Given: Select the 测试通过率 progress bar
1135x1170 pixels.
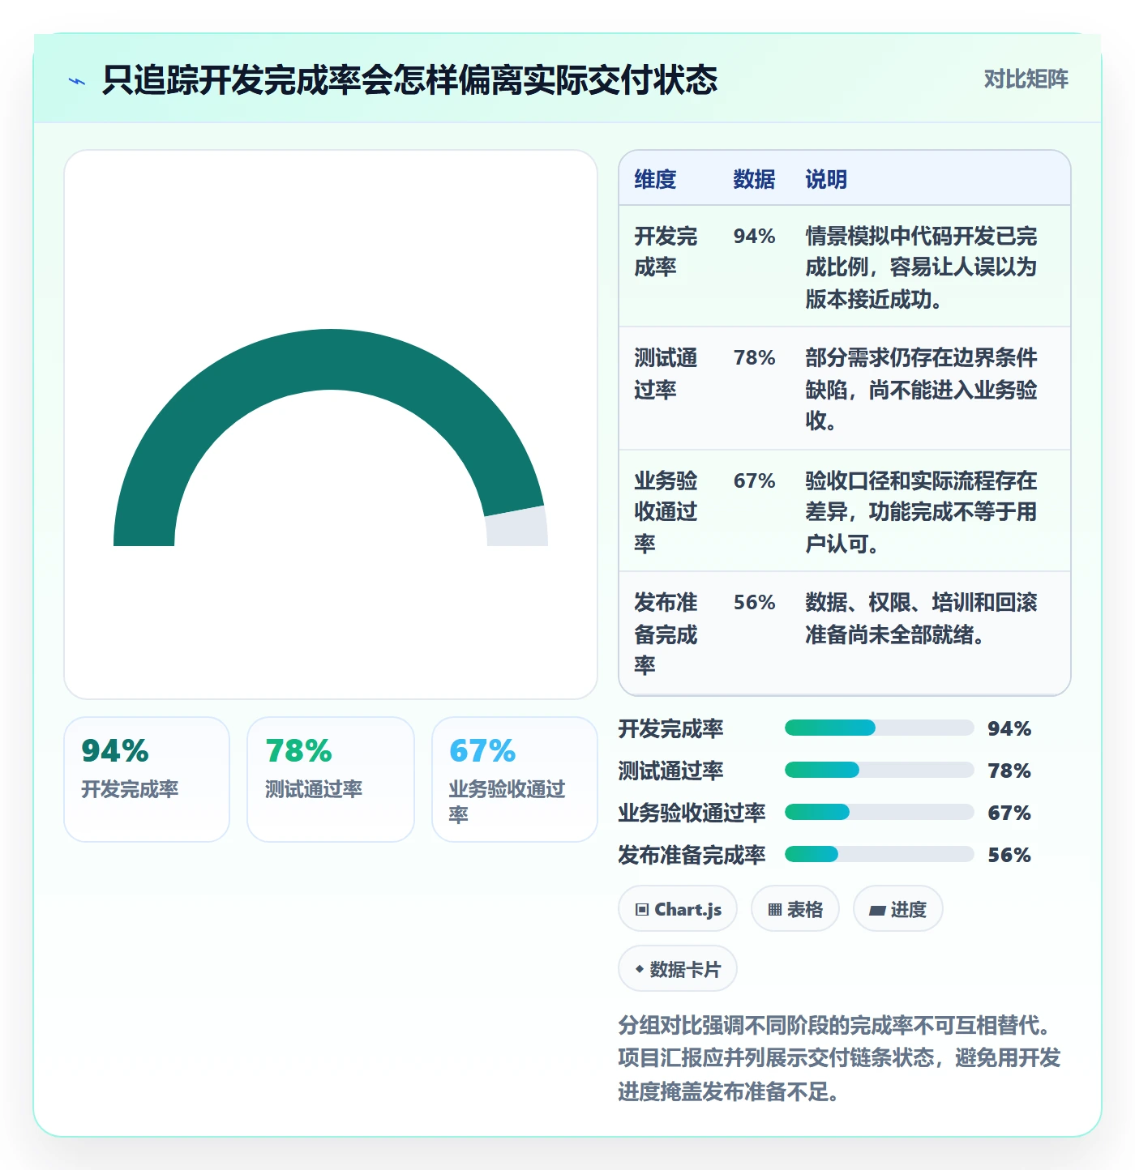Looking at the screenshot, I should click(880, 770).
